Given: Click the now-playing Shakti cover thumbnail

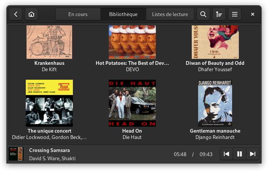Looking at the screenshot, I should (16, 154).
